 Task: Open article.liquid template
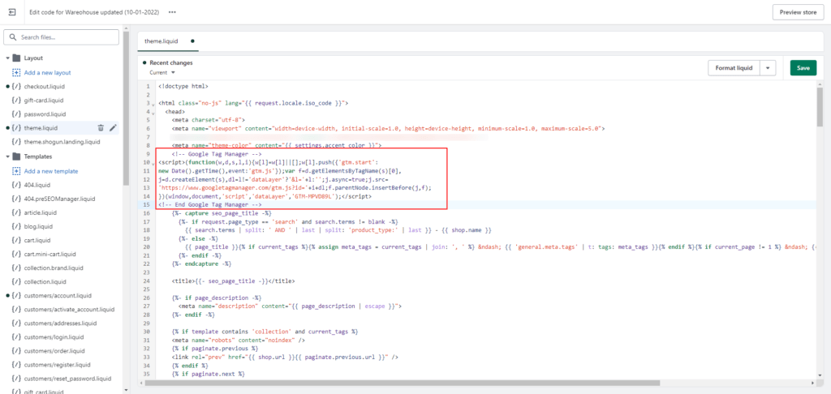click(41, 212)
